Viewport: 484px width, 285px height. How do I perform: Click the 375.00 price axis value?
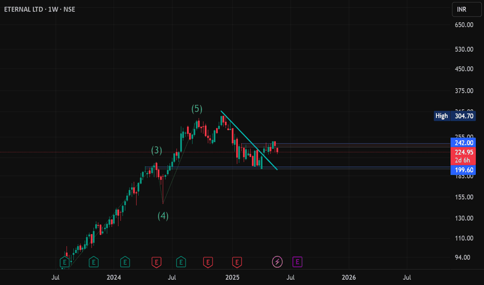464,91
